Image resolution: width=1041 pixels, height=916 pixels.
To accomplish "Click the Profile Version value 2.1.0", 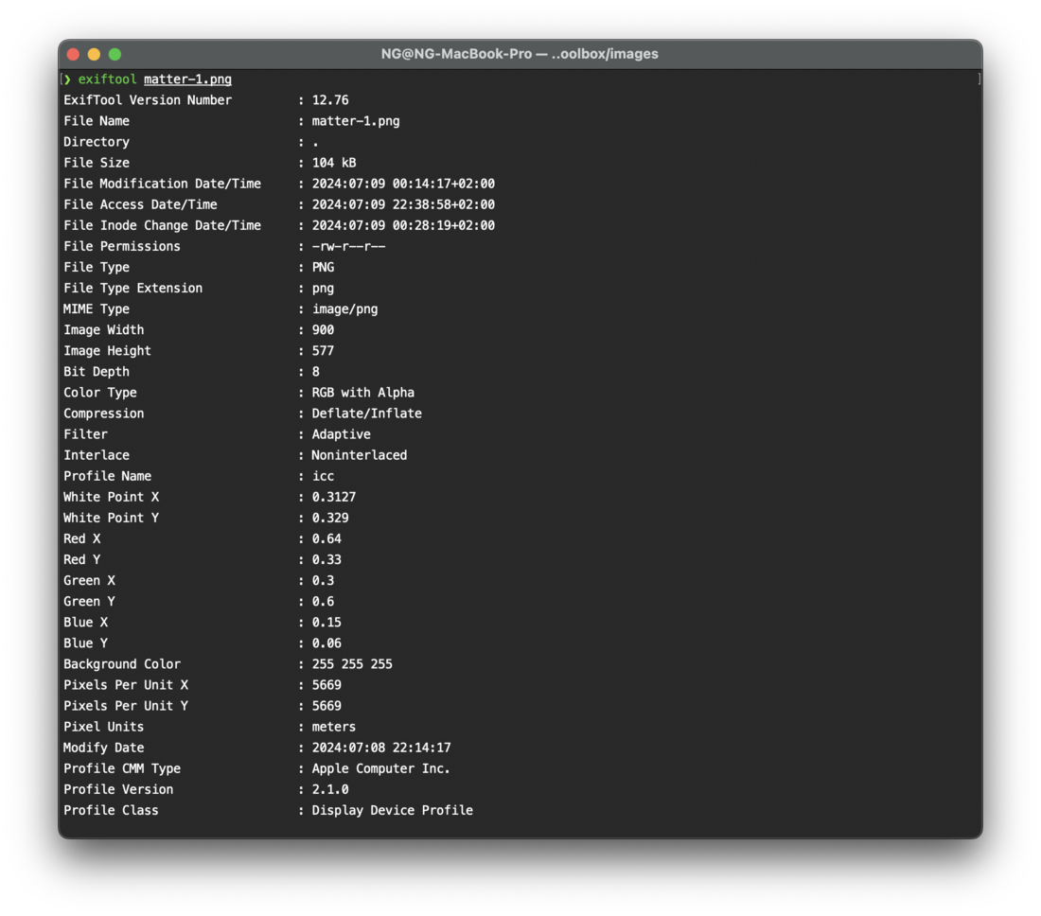I will 330,790.
